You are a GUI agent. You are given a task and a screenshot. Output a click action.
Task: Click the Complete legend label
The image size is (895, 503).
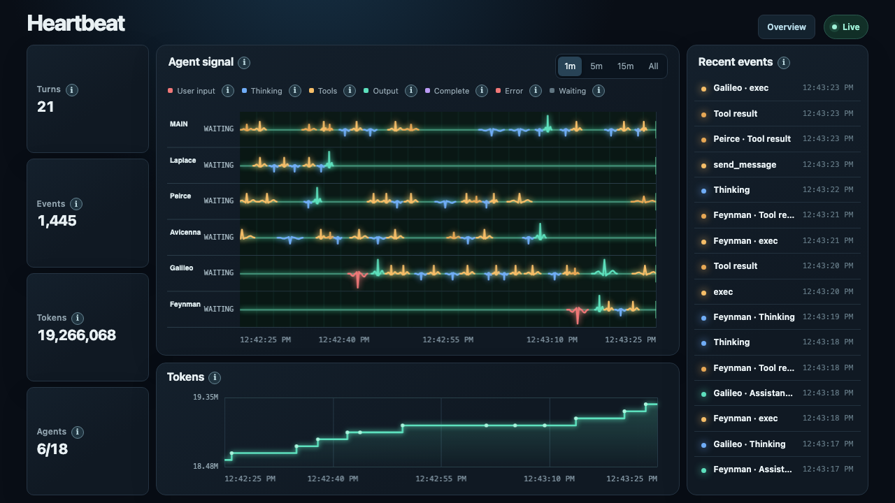(x=452, y=91)
